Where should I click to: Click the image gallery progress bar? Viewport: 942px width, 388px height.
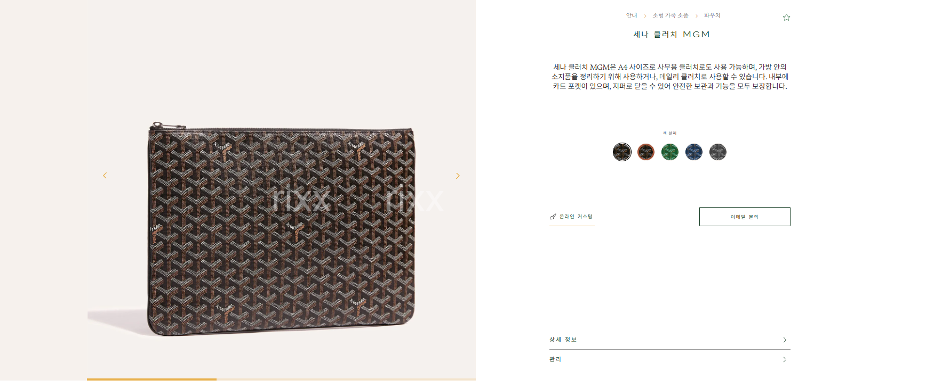[x=281, y=379]
